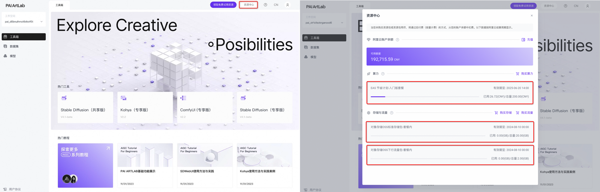
Task: Expand workspace dropdown pai_xlr1cllsckrganood6
Action: click(x=342, y=23)
